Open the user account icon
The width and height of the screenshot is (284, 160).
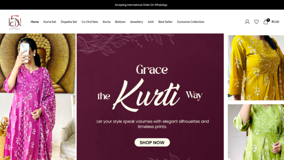pos(247,22)
